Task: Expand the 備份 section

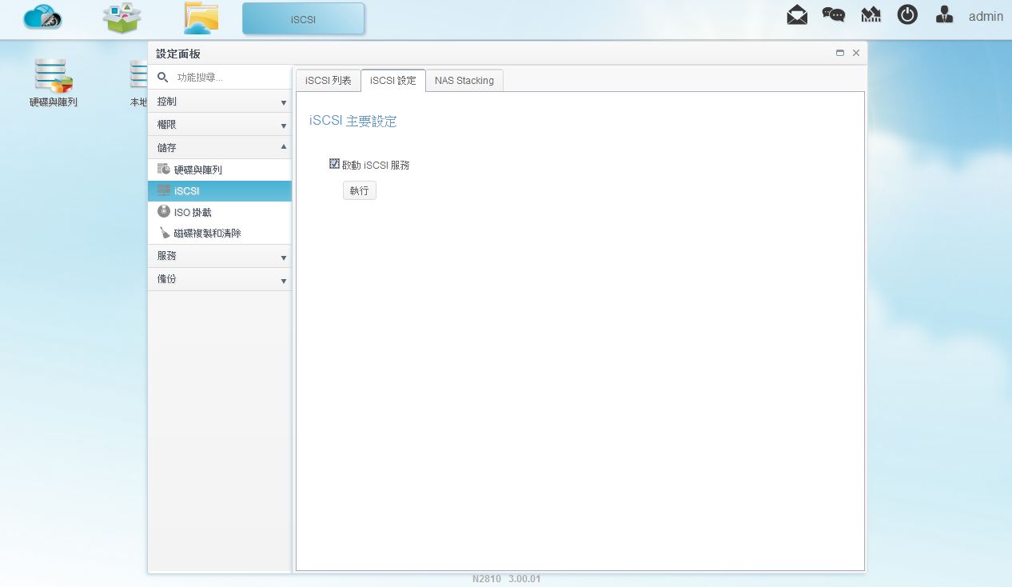Action: pos(220,279)
